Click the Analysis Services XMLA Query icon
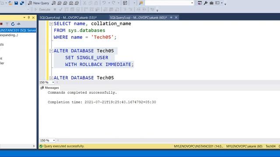 coord(71,3)
